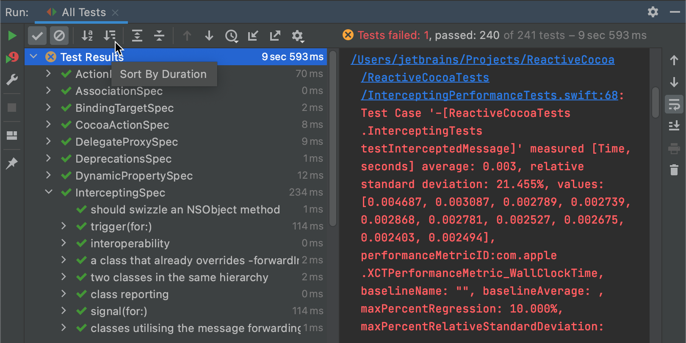Clear console output with trash icon
This screenshot has height=343, width=686.
coord(674,170)
